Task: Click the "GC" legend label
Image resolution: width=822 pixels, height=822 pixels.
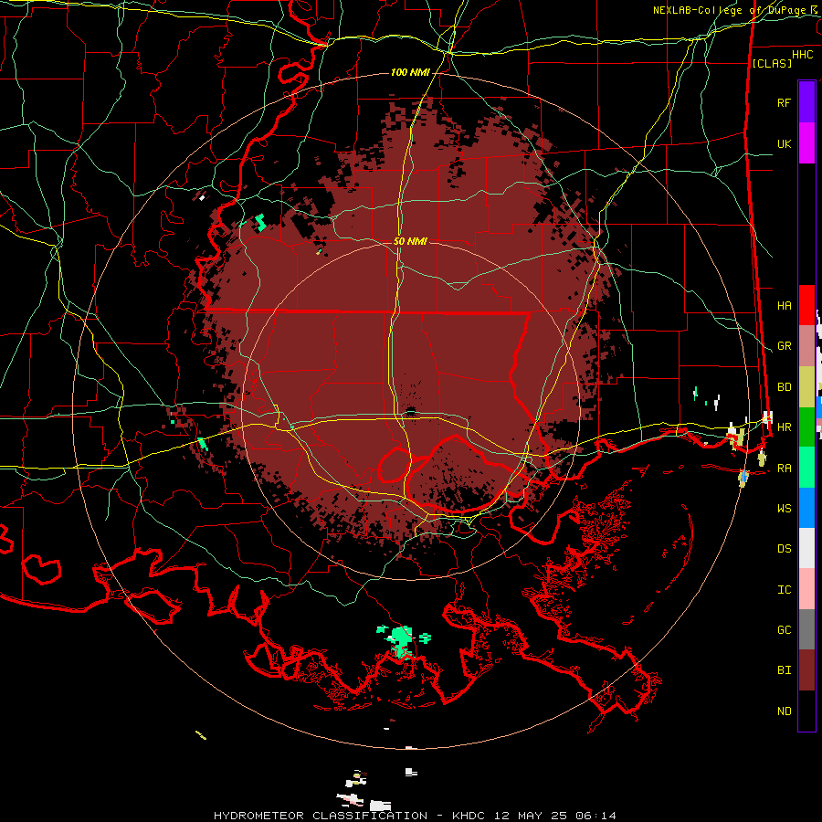Action: pyautogui.click(x=784, y=629)
